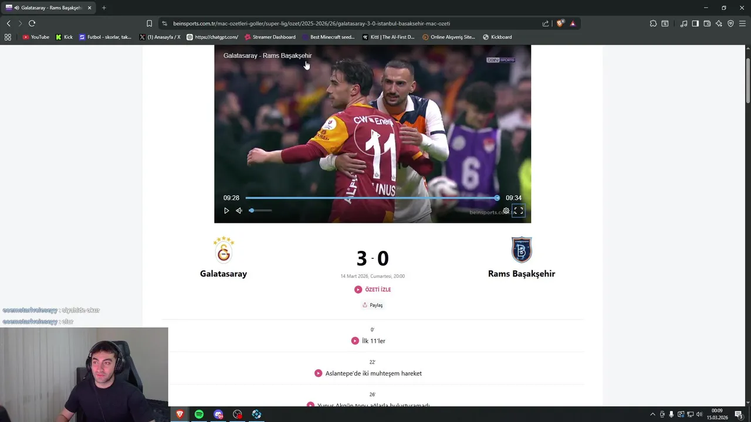
Task: Open the Kittl The AI-First bookmark
Action: click(x=388, y=37)
